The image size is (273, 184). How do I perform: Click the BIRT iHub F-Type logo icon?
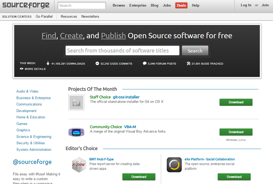coord(79,165)
